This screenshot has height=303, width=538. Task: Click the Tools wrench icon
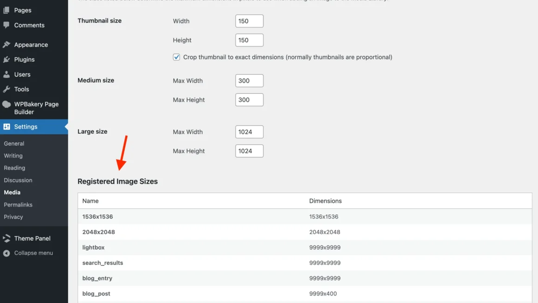click(x=6, y=89)
